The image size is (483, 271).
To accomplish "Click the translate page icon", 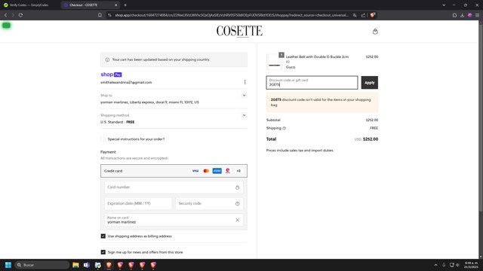I will tap(355, 15).
